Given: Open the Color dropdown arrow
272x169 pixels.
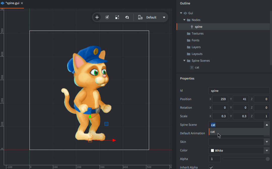Looking at the screenshot, I should (267, 150).
